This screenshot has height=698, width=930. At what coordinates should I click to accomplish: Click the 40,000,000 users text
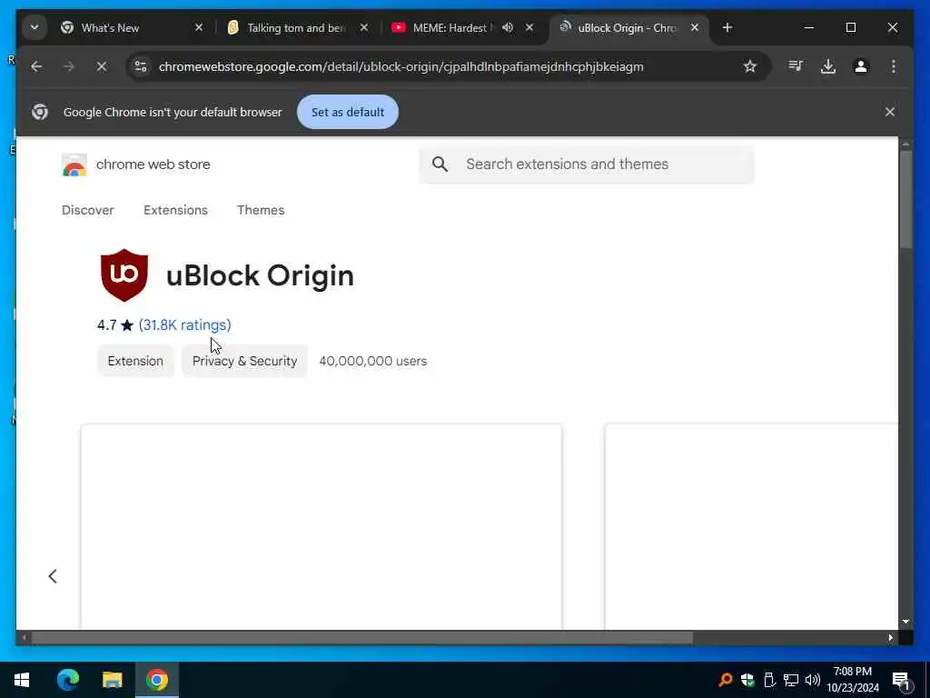tap(373, 361)
